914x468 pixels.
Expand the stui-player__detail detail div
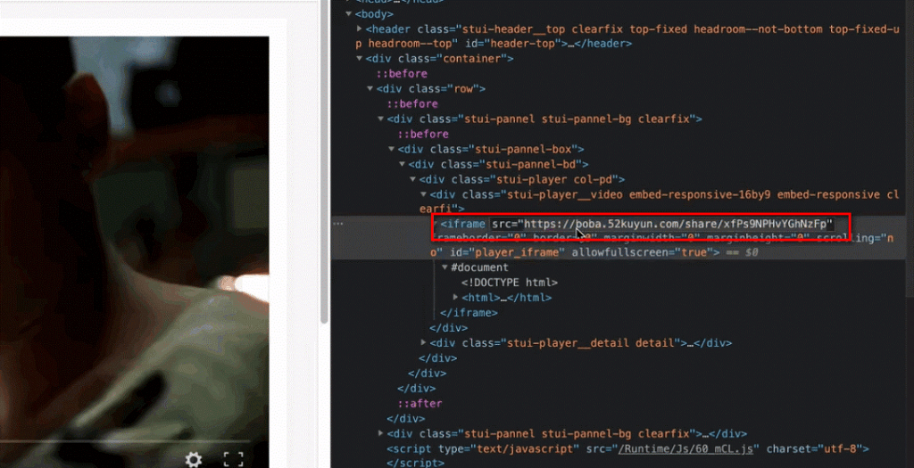coord(424,343)
